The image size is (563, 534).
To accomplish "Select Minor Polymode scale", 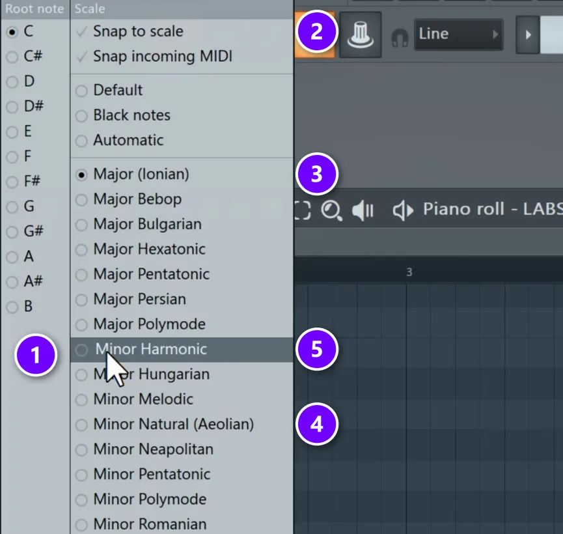I will [182, 499].
